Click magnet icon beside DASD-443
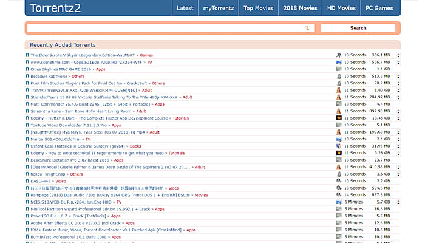The height and width of the screenshot is (243, 425). click(x=27, y=181)
